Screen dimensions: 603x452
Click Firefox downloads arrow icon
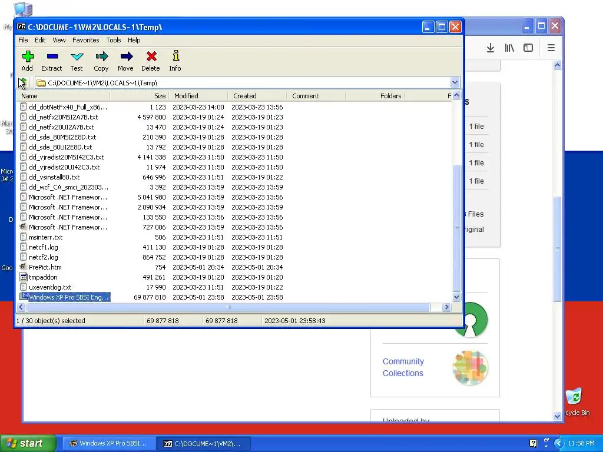coord(491,48)
